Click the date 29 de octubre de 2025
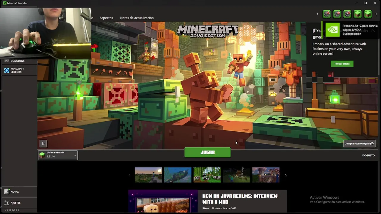The height and width of the screenshot is (214, 381). [224, 208]
